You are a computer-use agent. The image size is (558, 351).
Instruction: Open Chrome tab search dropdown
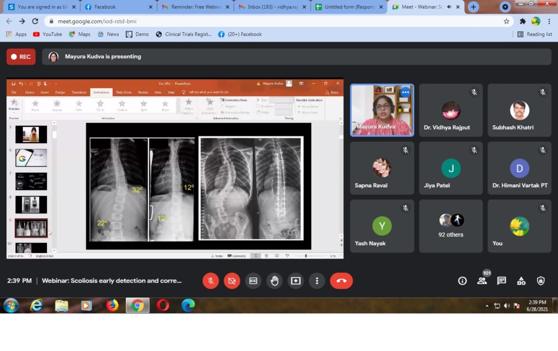505,7
